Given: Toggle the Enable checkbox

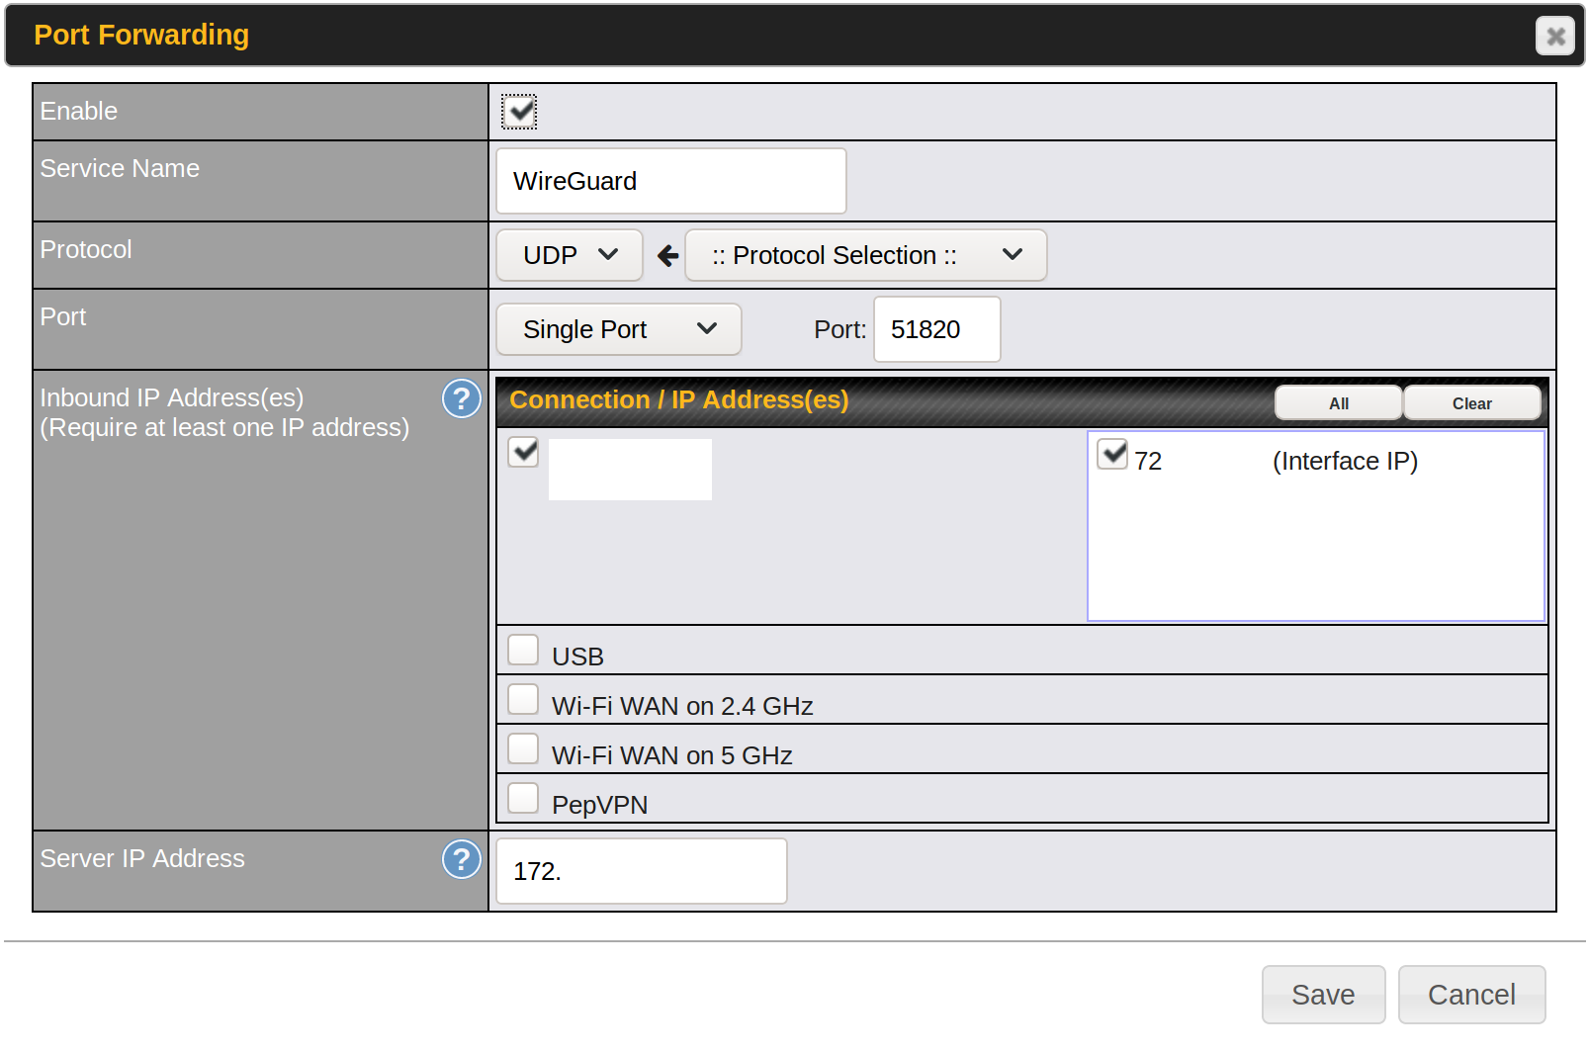Looking at the screenshot, I should [519, 112].
